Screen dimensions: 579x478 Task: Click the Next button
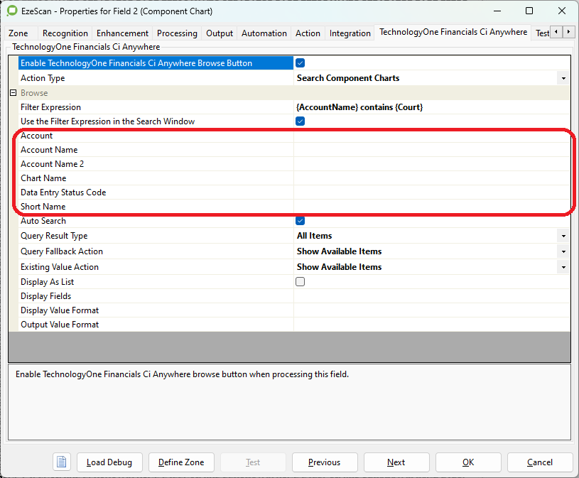[x=396, y=462]
